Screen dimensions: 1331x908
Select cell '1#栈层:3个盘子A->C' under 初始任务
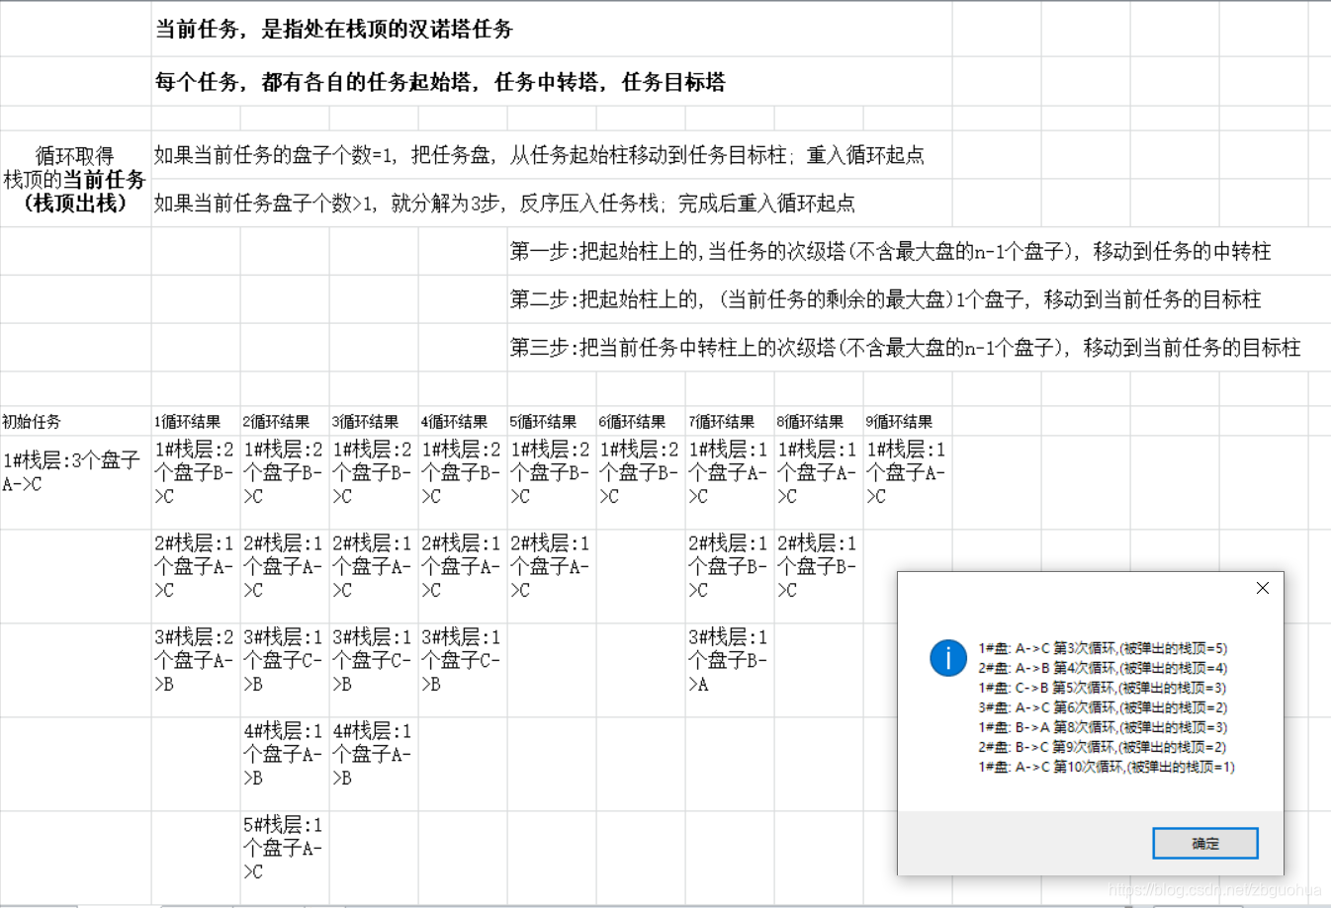pyautogui.click(x=75, y=482)
